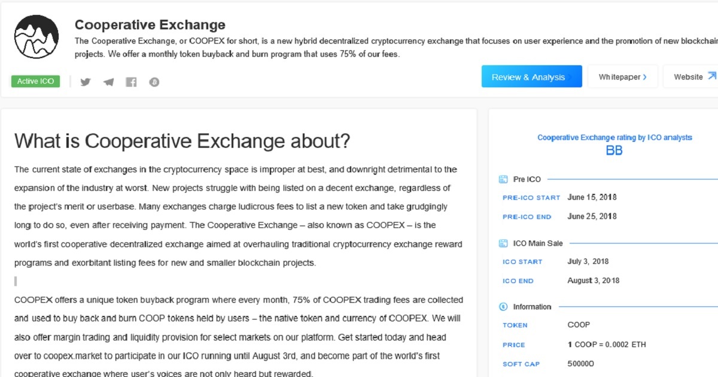Click the Information section circle icon
This screenshot has height=377, width=718.
coord(503,307)
